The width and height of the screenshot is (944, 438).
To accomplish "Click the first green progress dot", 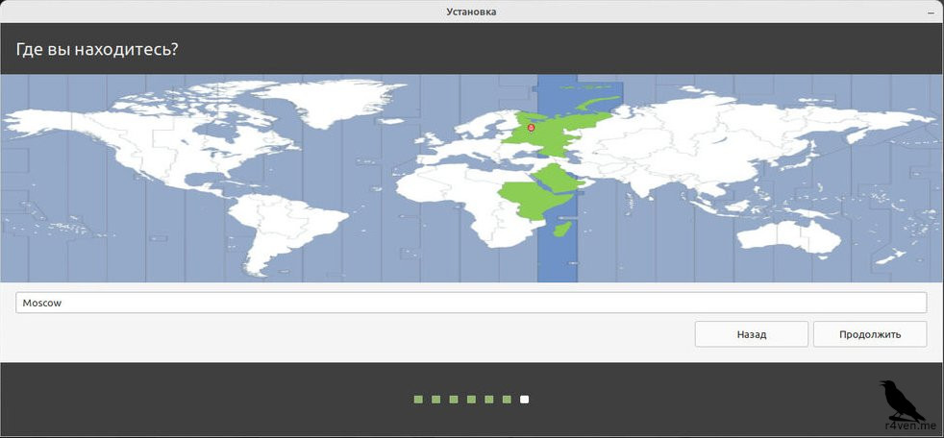I will pyautogui.click(x=418, y=400).
